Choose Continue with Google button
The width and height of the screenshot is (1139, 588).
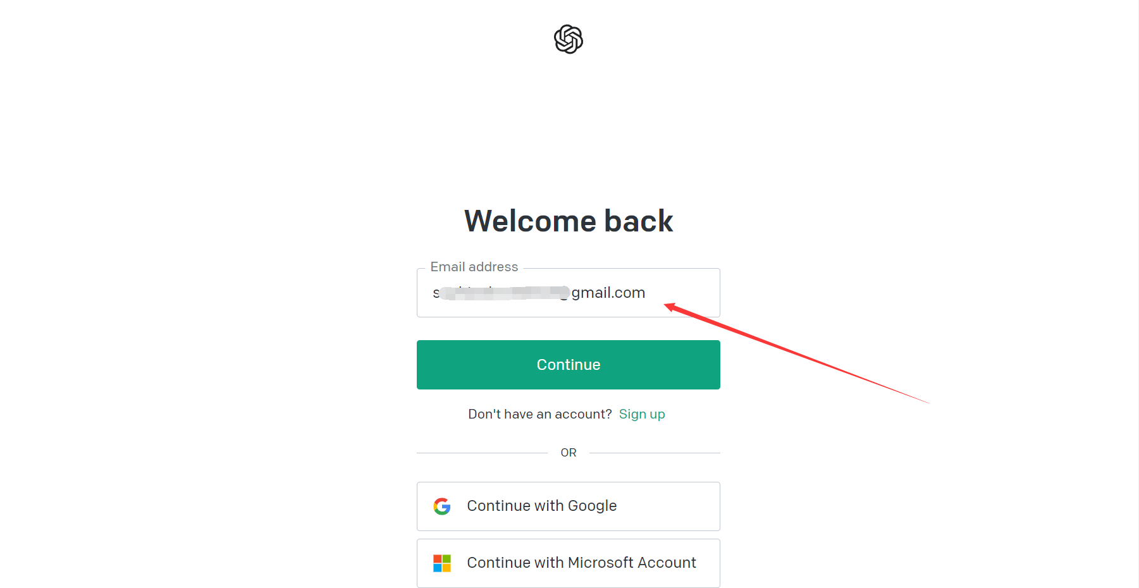pos(568,506)
